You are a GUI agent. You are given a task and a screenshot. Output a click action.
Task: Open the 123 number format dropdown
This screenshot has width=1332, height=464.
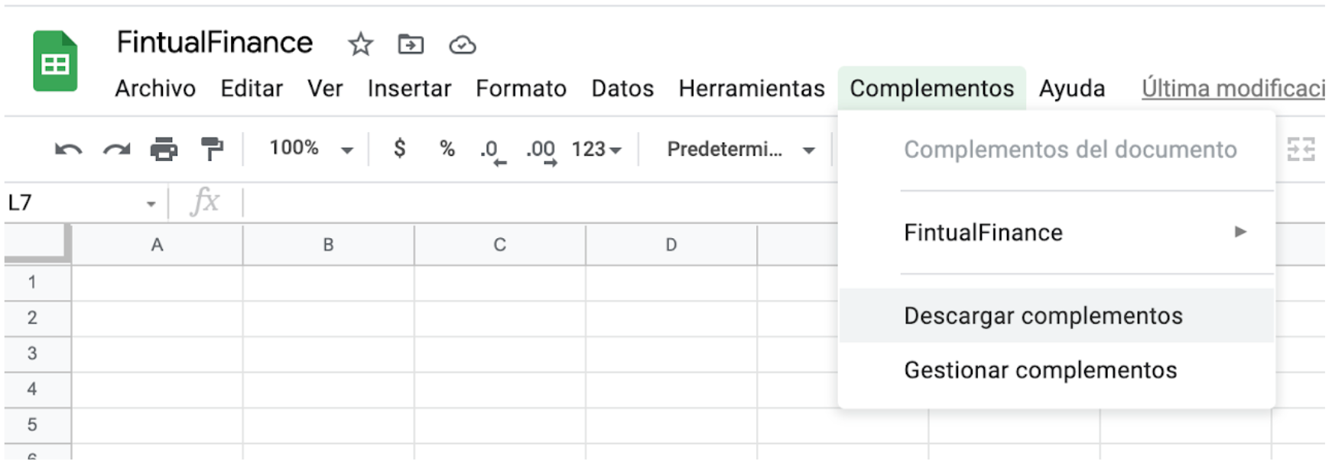[x=596, y=150]
